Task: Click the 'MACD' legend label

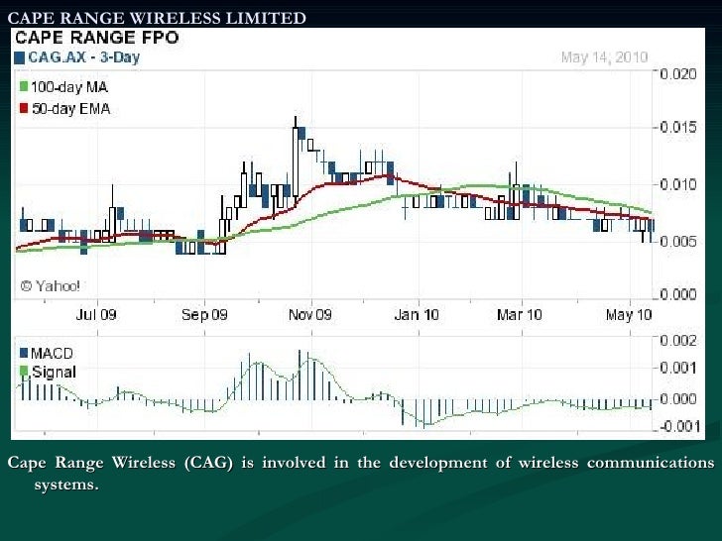Action: pyautogui.click(x=52, y=354)
